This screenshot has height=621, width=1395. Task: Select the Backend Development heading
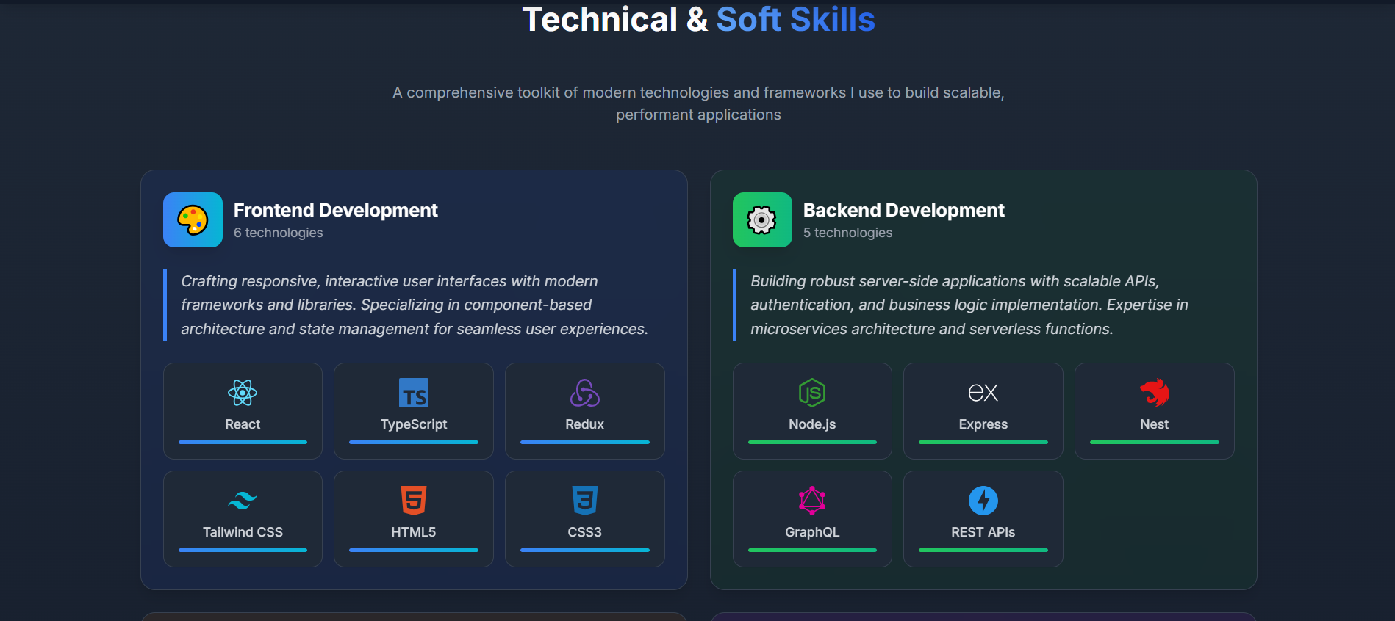[x=903, y=210]
